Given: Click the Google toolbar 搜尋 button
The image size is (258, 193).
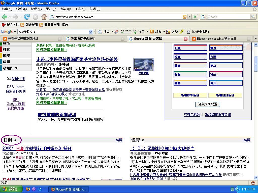Looking at the screenshot, I should click(104, 31).
